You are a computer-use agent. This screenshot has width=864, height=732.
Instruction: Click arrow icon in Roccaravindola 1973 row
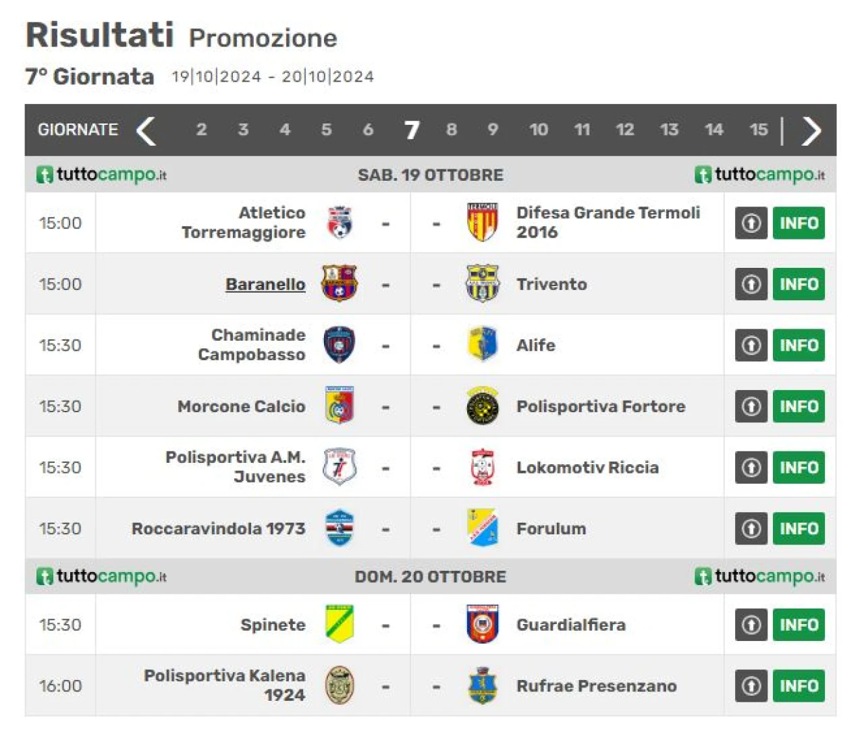click(751, 528)
